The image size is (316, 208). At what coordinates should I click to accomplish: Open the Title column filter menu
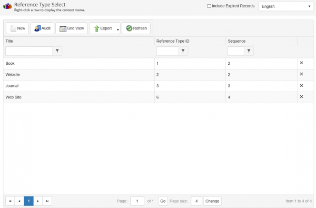(x=57, y=51)
